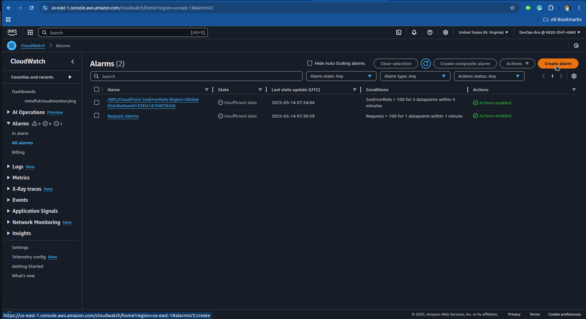Expand Favorites and recents

coord(70,77)
